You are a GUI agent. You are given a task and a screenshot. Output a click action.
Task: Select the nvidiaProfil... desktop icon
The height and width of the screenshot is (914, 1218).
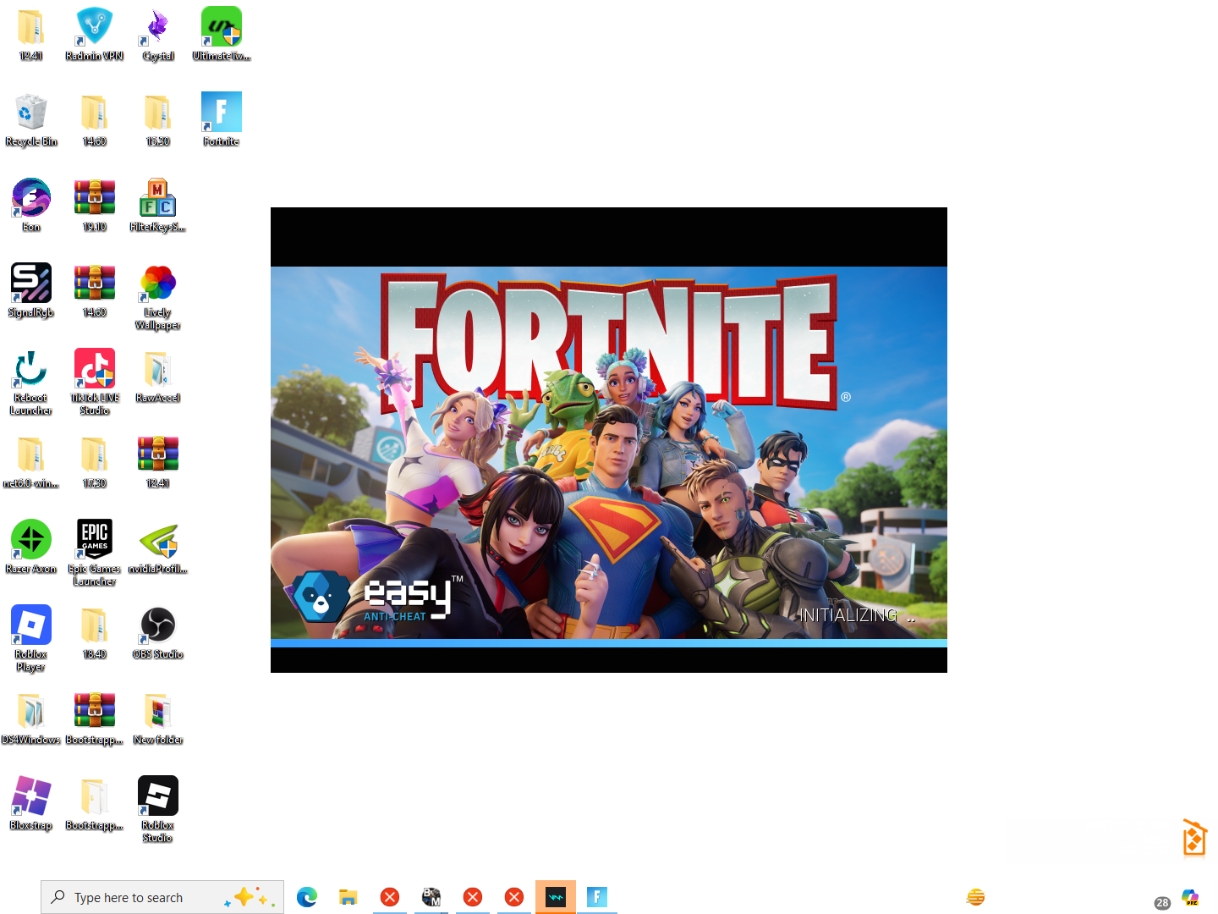[158, 547]
